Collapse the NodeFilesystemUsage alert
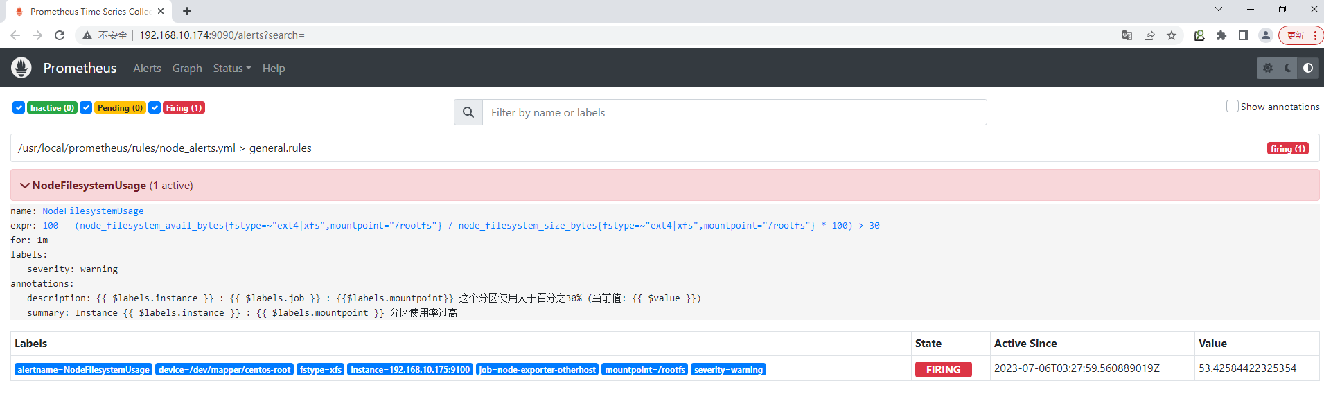 click(x=25, y=185)
